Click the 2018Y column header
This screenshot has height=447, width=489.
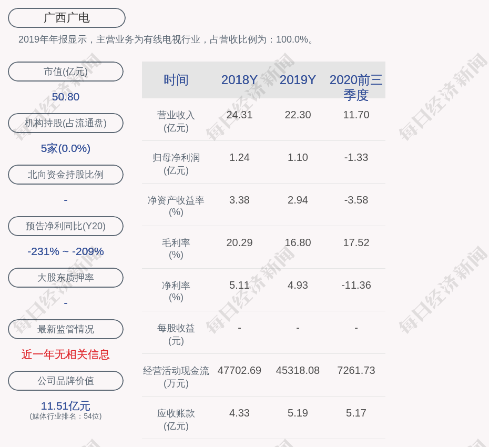coord(239,80)
